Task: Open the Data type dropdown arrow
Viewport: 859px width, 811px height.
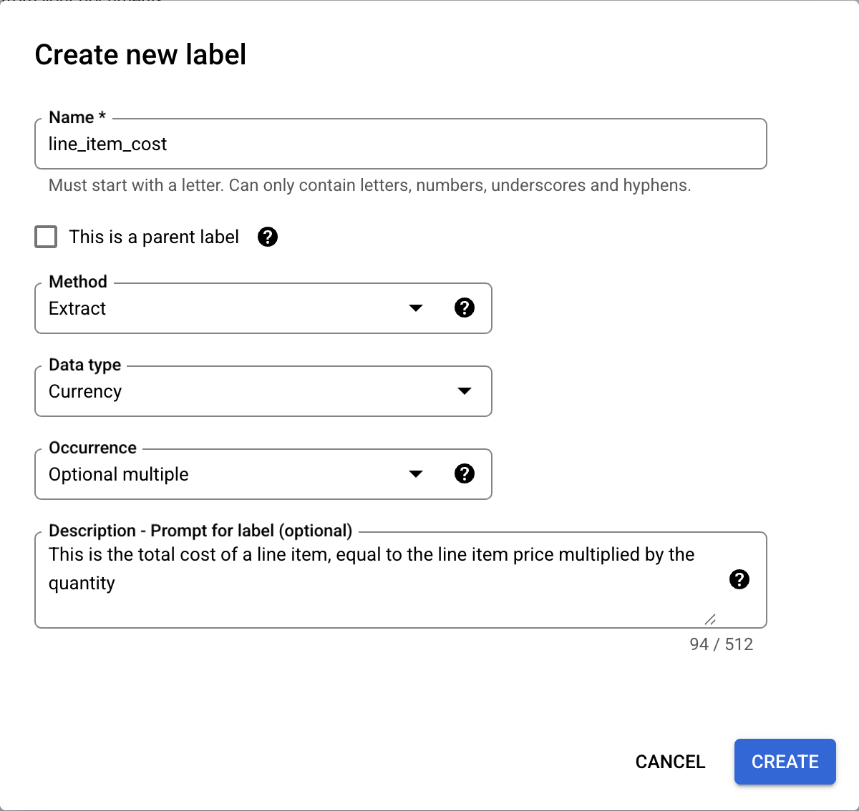Action: pyautogui.click(x=465, y=391)
